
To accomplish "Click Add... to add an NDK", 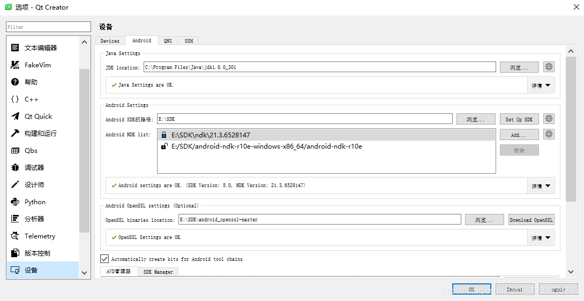I will (x=519, y=135).
